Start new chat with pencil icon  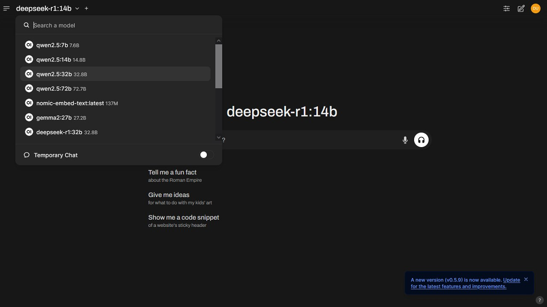click(521, 9)
